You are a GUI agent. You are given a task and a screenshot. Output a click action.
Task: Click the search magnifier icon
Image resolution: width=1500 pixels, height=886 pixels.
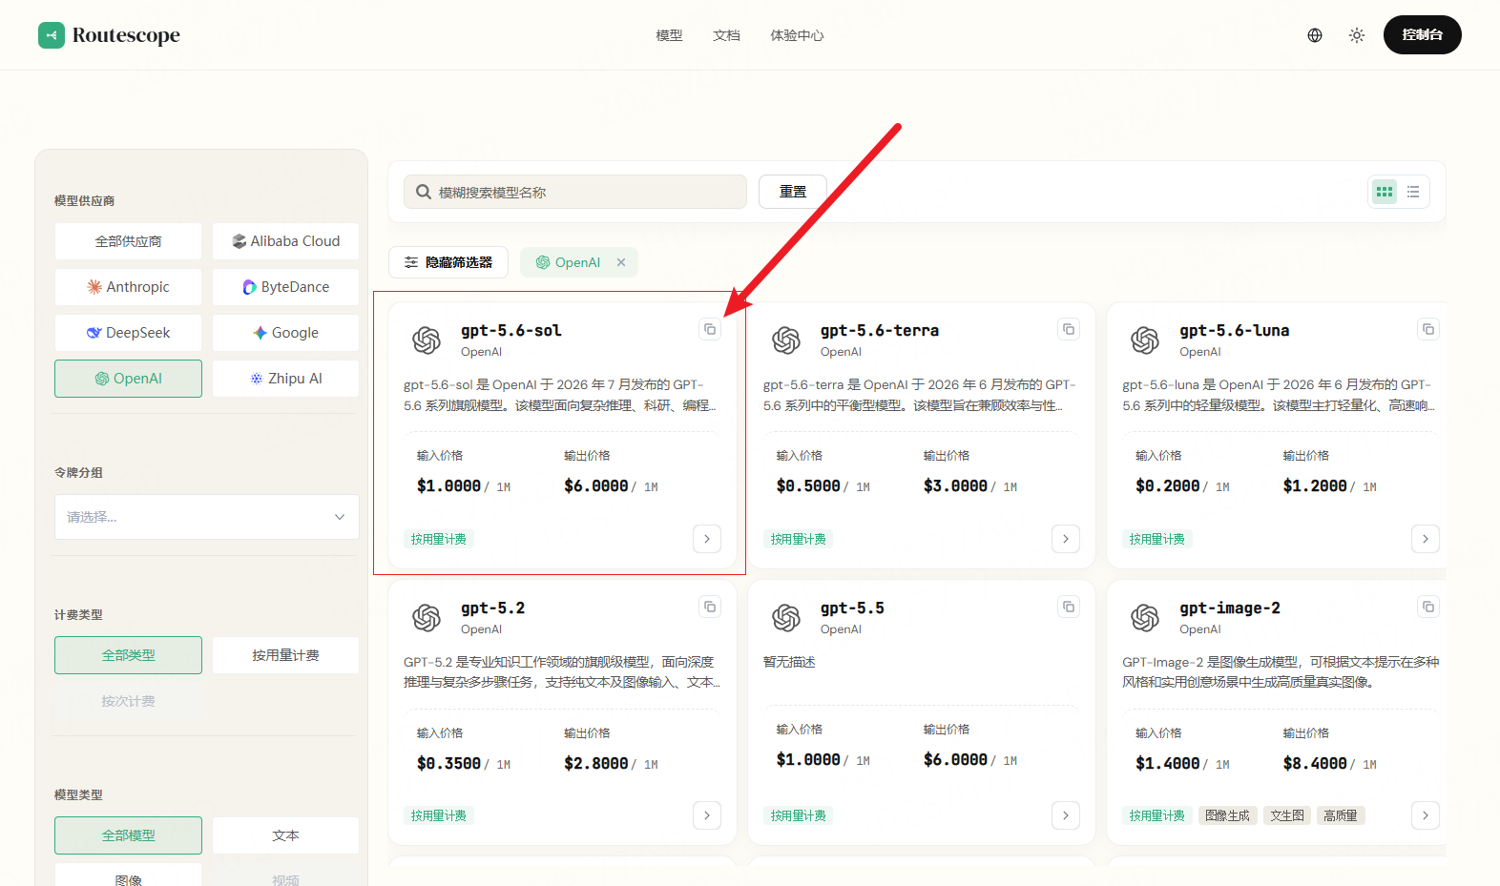coord(424,192)
